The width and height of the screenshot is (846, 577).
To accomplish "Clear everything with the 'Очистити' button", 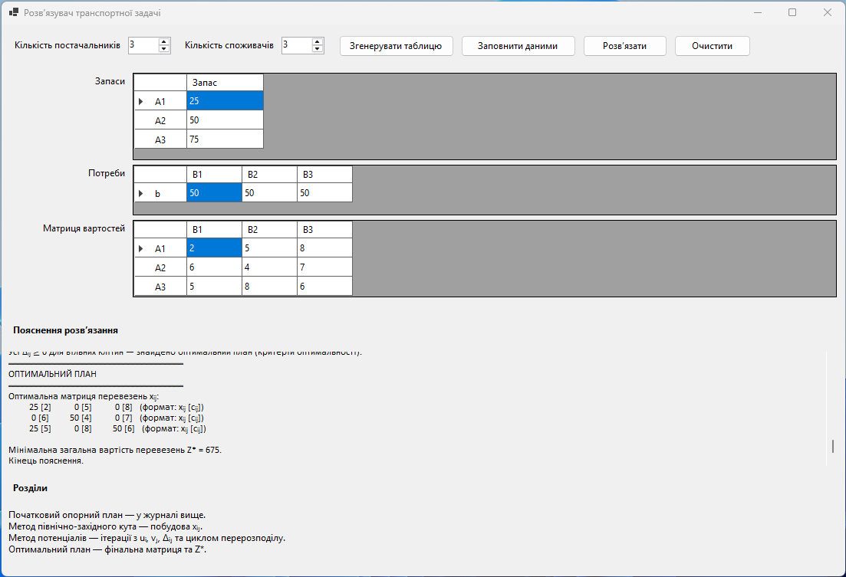I will click(x=713, y=46).
